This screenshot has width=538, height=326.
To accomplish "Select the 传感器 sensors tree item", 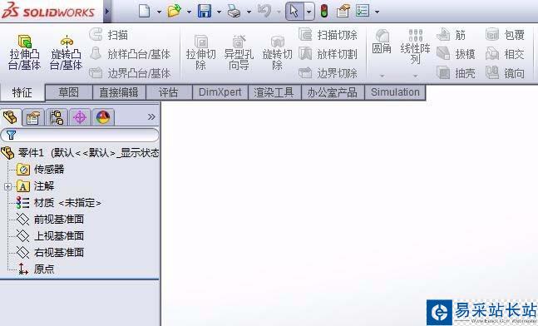I will coord(41,170).
